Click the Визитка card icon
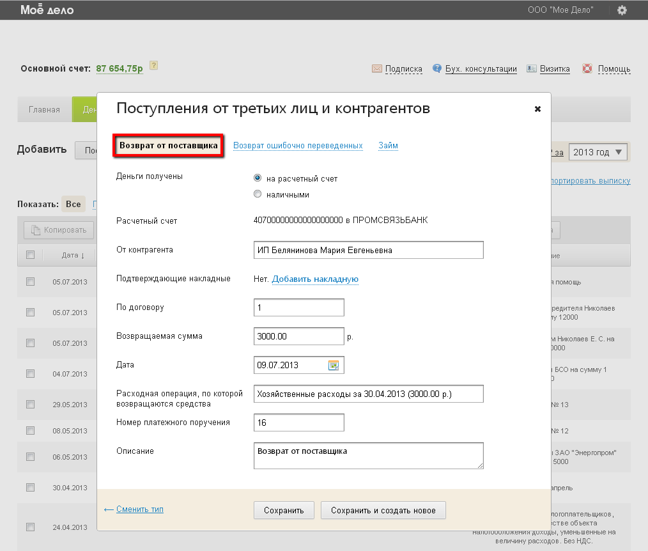The width and height of the screenshot is (648, 551). coord(531,68)
